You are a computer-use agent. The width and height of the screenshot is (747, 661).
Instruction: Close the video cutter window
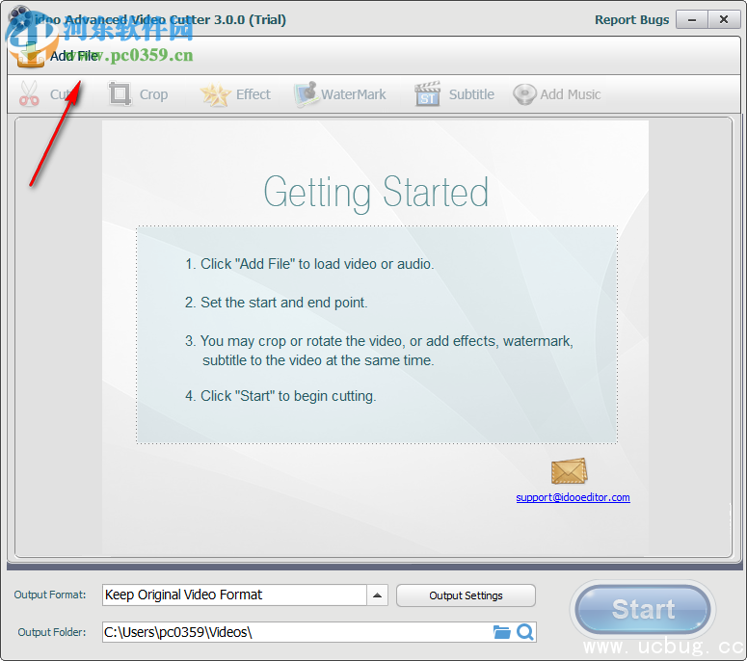[x=724, y=20]
